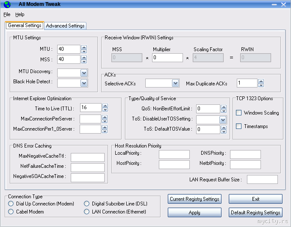Increase QoS NonBestEffortLimit spinner value
This screenshot has width=291, height=227.
pos(223,107)
